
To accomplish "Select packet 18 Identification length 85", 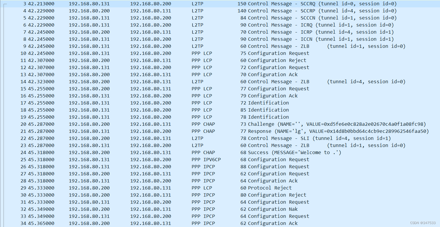I will tap(220, 110).
